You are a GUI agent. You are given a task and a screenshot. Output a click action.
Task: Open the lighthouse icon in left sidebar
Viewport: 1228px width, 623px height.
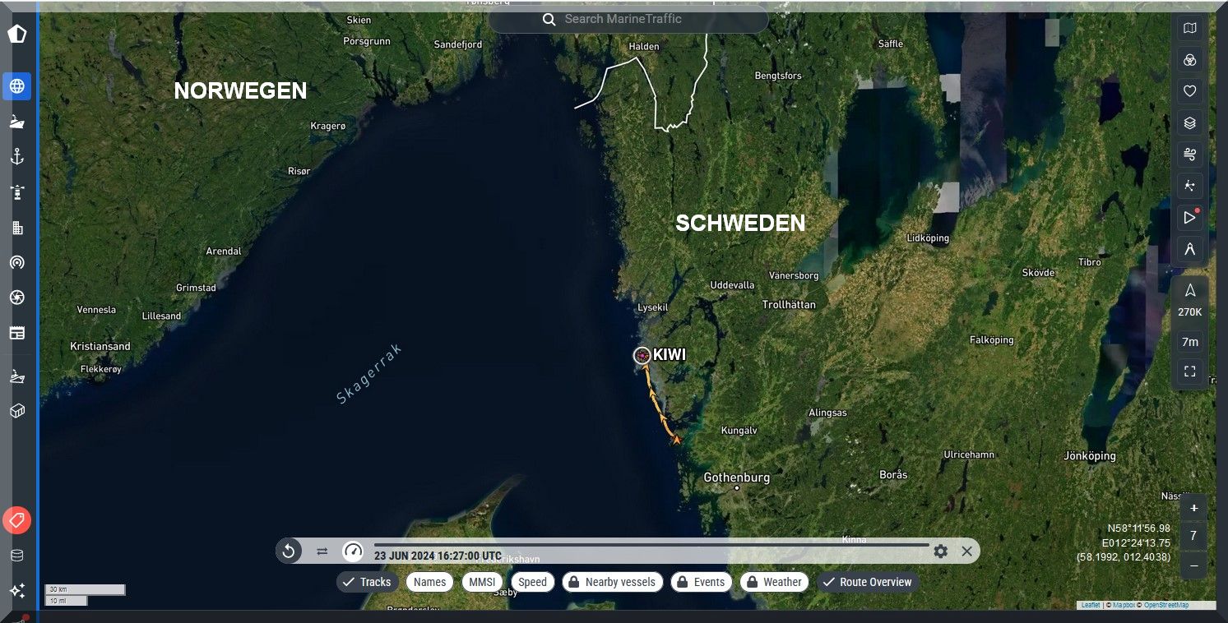coord(16,192)
